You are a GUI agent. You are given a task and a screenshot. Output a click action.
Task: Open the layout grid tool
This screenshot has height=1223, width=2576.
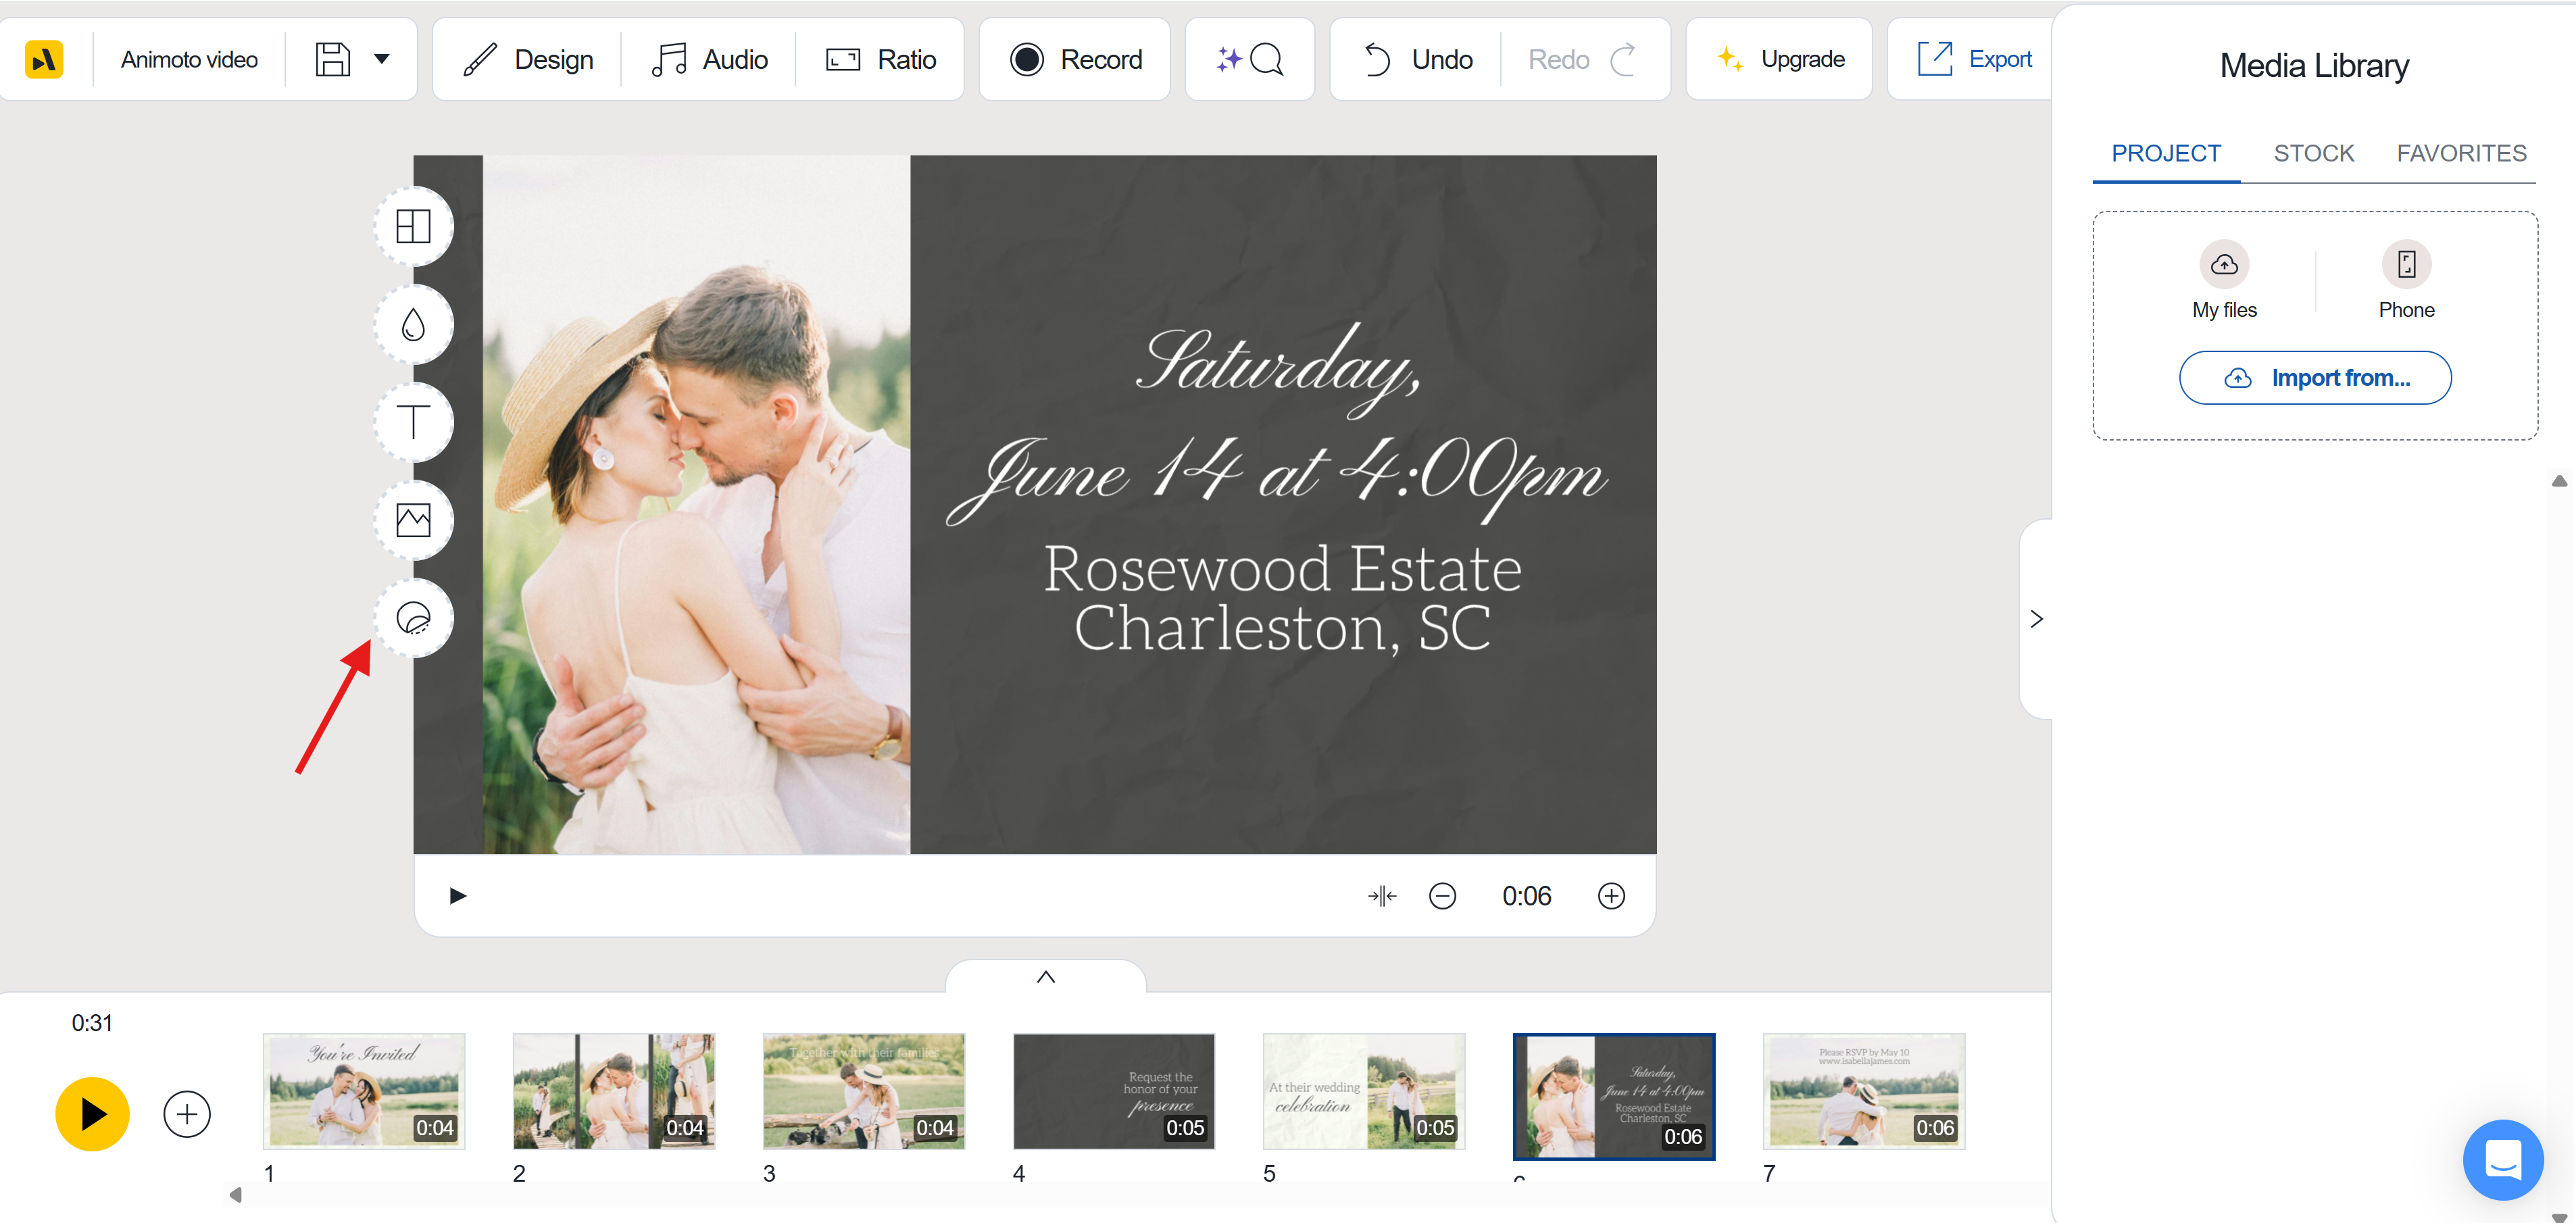point(413,226)
